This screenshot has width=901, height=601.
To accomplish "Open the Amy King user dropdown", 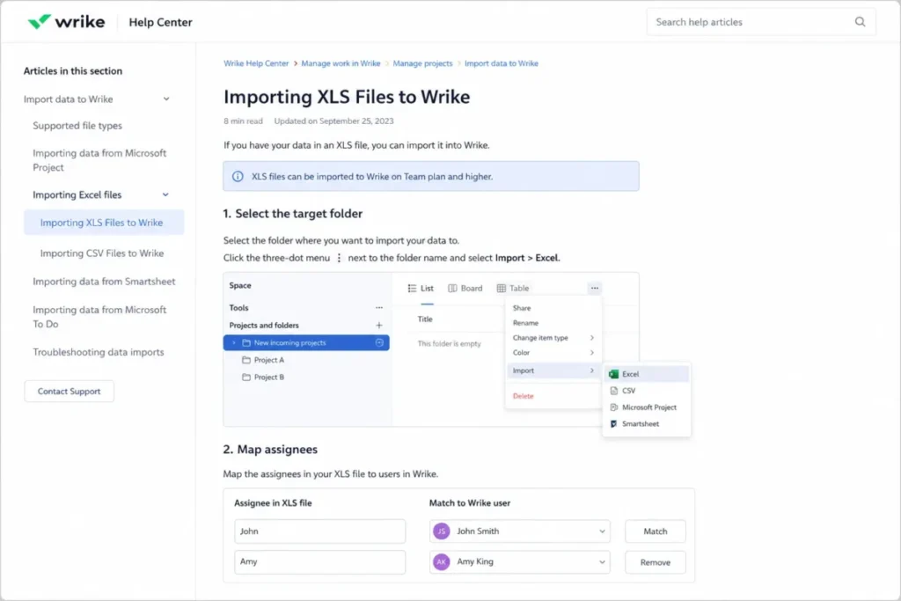I will click(x=602, y=562).
